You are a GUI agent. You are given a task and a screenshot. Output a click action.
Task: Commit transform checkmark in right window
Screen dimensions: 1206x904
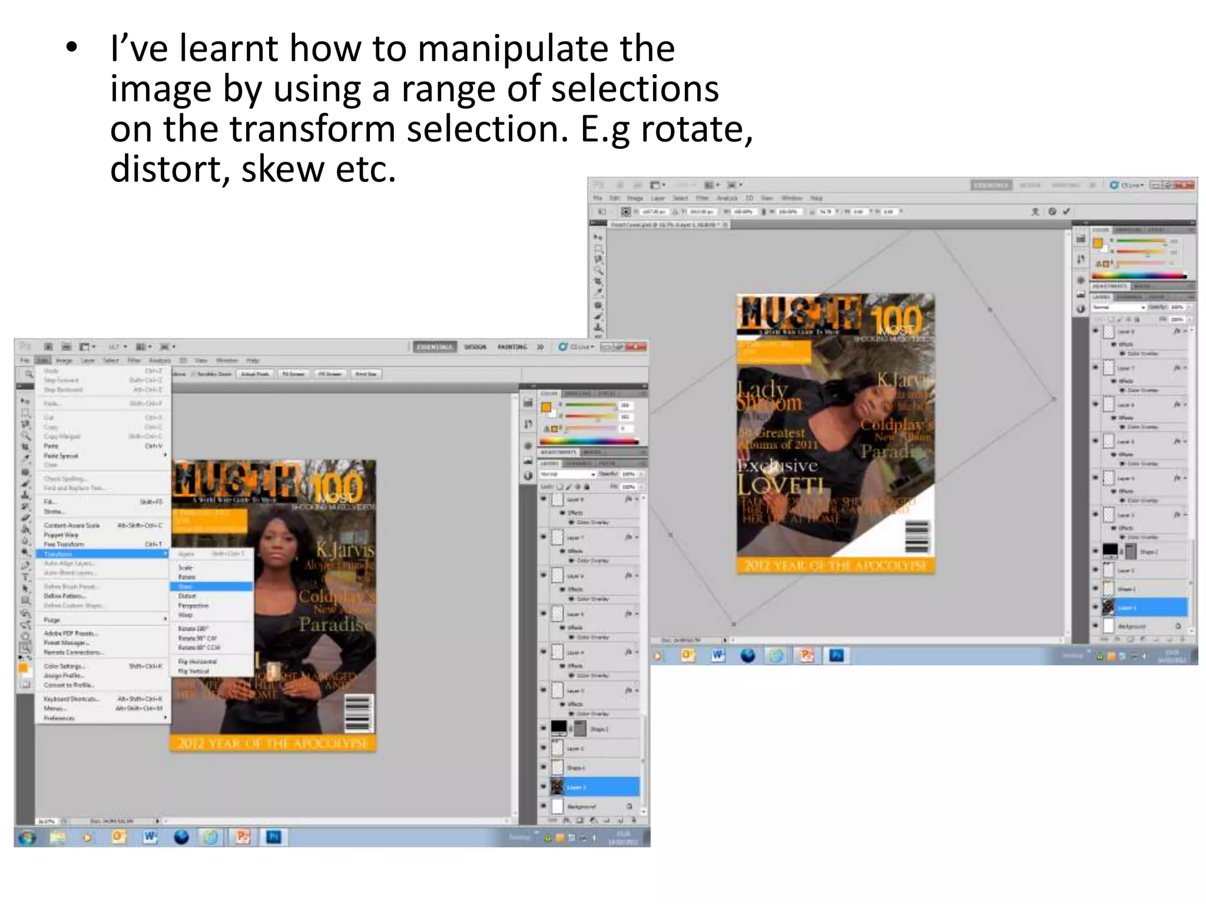coord(1066,211)
